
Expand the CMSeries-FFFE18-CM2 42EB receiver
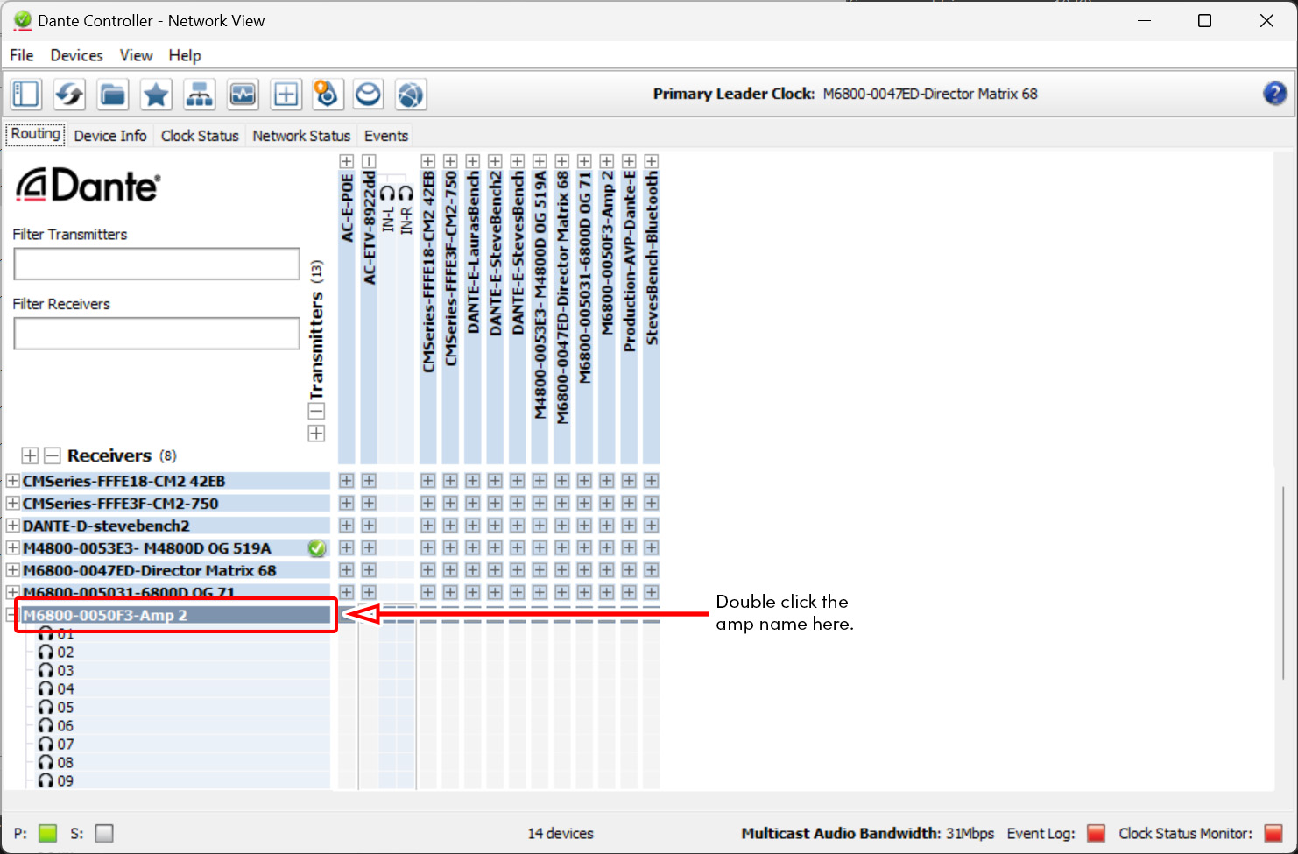(x=13, y=481)
